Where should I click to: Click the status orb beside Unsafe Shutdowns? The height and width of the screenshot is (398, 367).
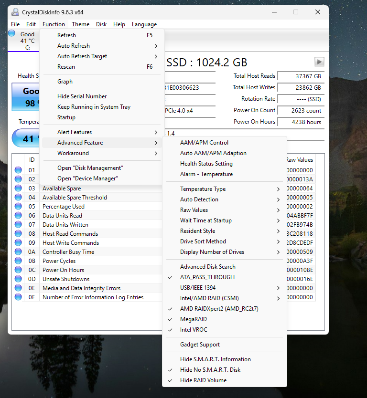tap(18, 279)
